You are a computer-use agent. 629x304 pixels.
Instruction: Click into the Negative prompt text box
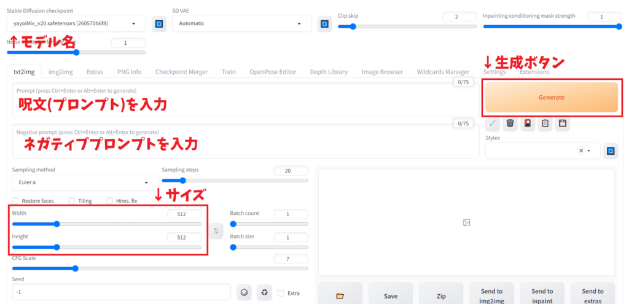246,141
